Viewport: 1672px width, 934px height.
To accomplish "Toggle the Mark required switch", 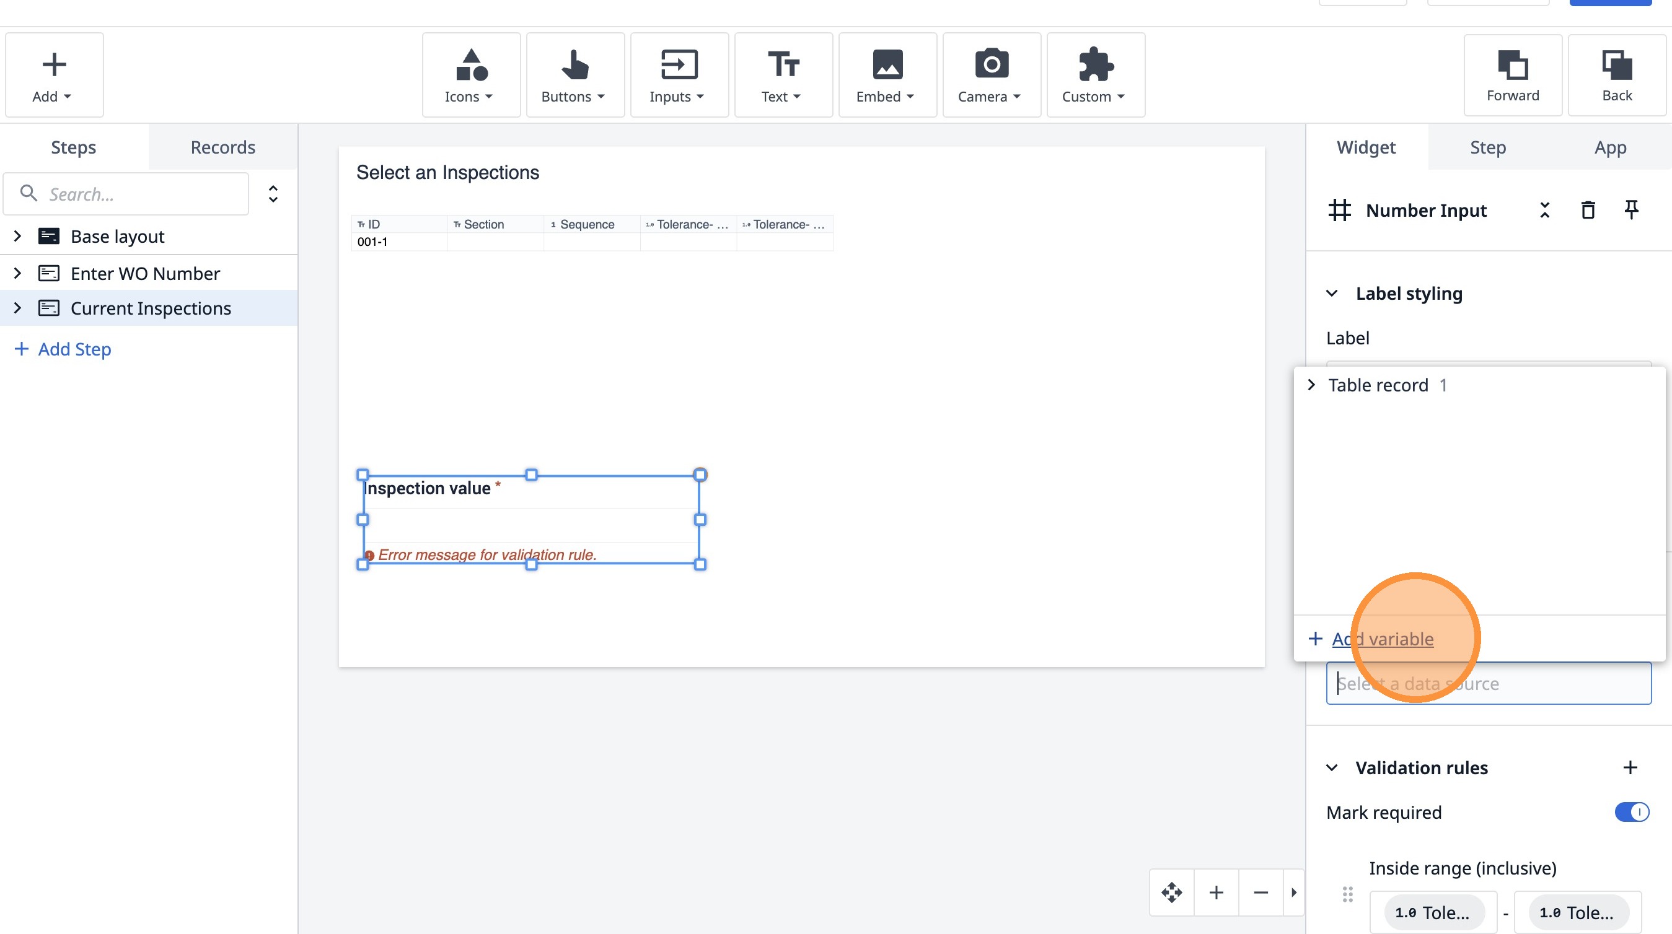I will 1631,812.
